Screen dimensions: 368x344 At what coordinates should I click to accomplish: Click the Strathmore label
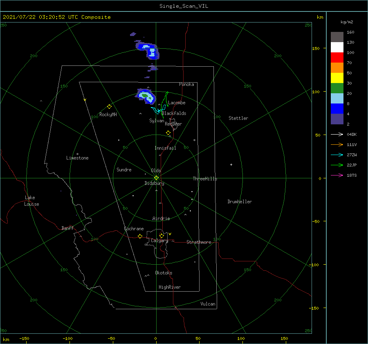pos(199,242)
